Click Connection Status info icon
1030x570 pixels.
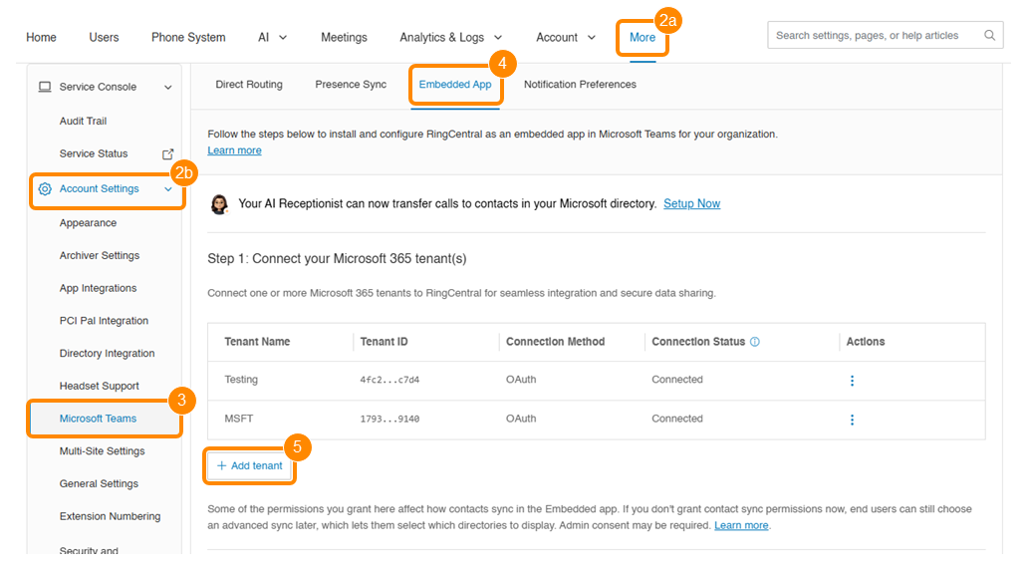pyautogui.click(x=755, y=342)
